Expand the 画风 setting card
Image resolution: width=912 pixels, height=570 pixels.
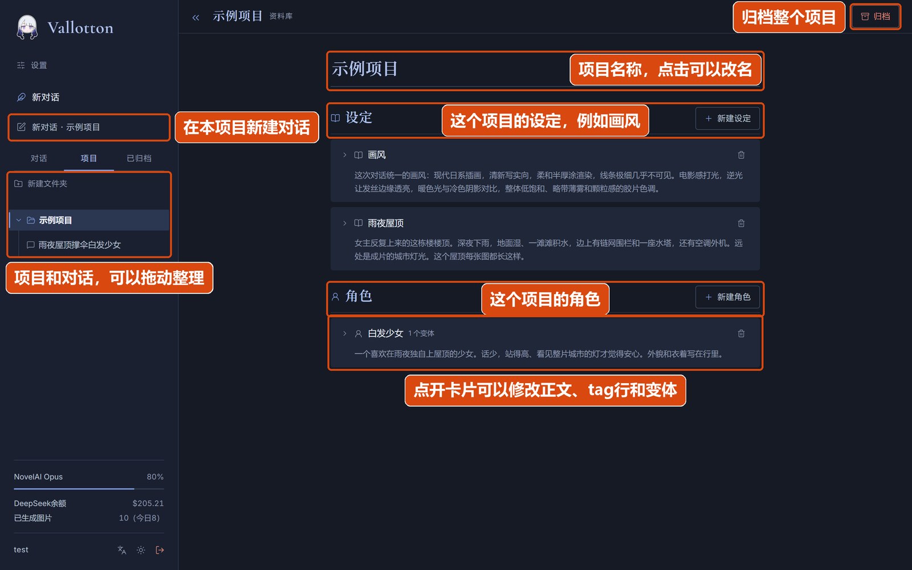coord(344,155)
